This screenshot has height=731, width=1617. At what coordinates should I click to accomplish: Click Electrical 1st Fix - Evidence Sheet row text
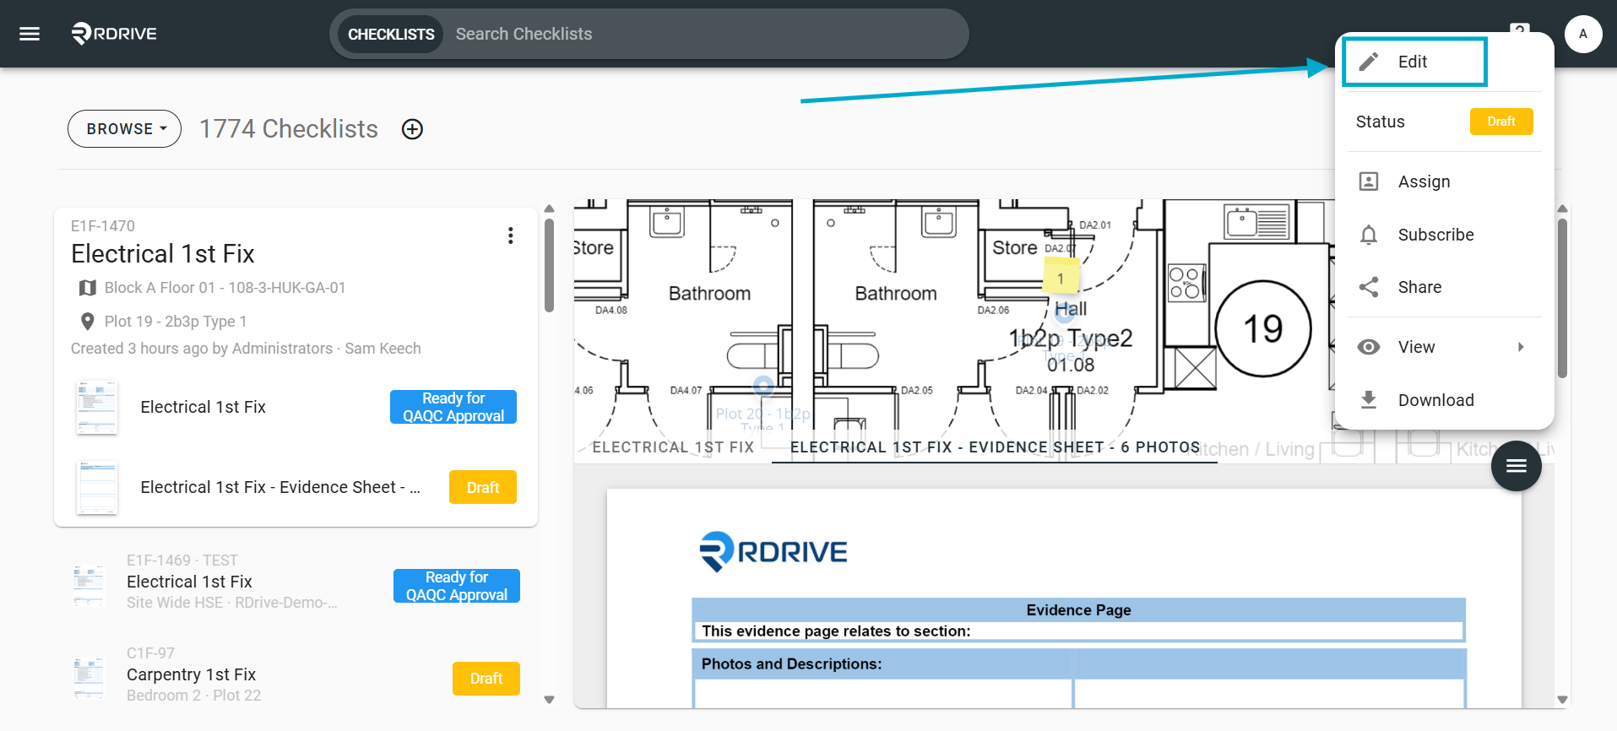280,487
